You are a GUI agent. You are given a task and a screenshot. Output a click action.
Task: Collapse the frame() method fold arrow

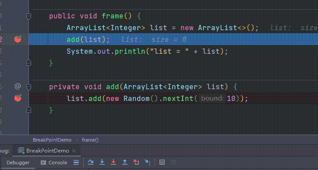(x=28, y=17)
